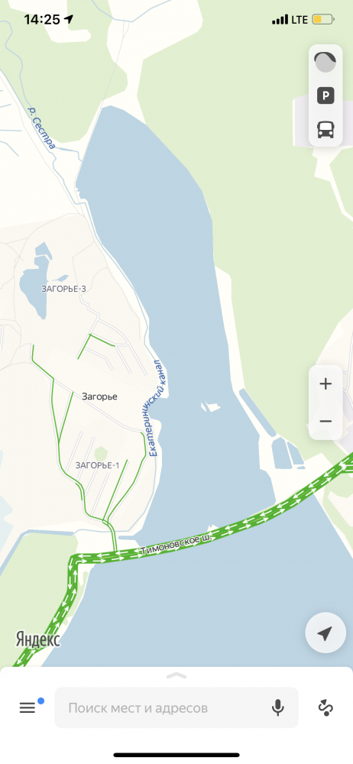Show parking layer on map
This screenshot has height=764, width=353.
tap(325, 95)
